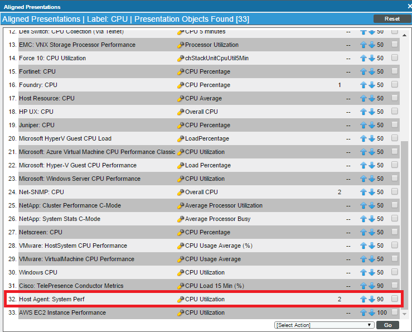Check the Juniper: CPU row checkbox
The width and height of the screenshot is (412, 332).
[x=394, y=124]
